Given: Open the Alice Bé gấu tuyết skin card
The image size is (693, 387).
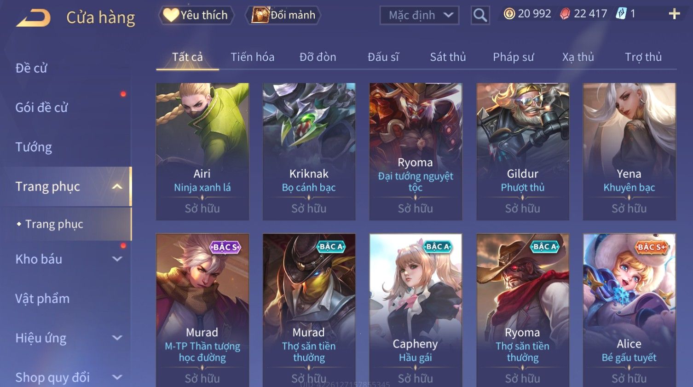Looking at the screenshot, I should pos(629,309).
